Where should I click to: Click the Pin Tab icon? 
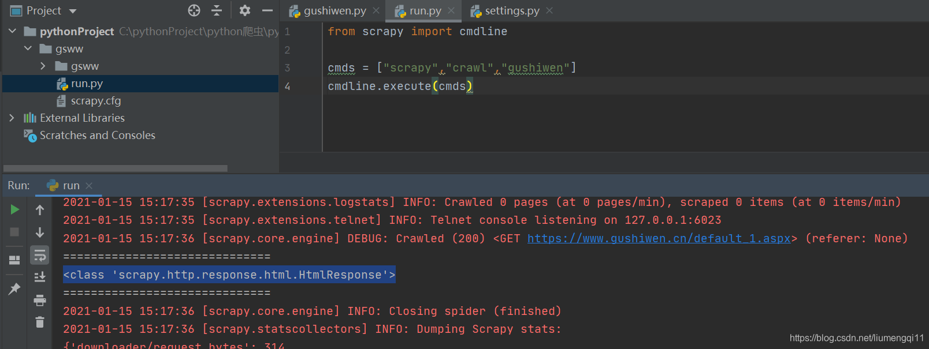click(14, 289)
